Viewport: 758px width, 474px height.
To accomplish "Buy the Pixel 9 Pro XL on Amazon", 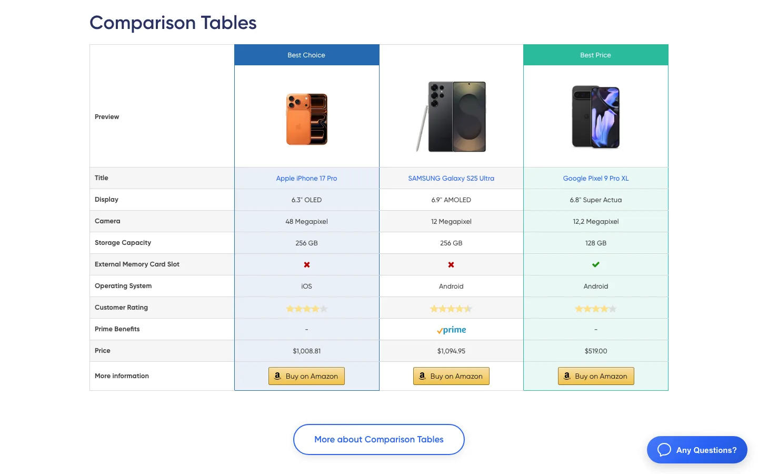I will [x=596, y=376].
